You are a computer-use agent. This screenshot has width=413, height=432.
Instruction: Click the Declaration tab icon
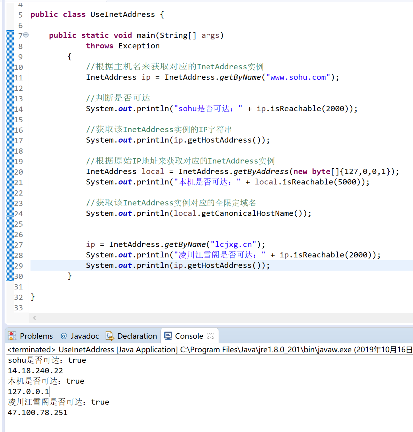point(110,336)
